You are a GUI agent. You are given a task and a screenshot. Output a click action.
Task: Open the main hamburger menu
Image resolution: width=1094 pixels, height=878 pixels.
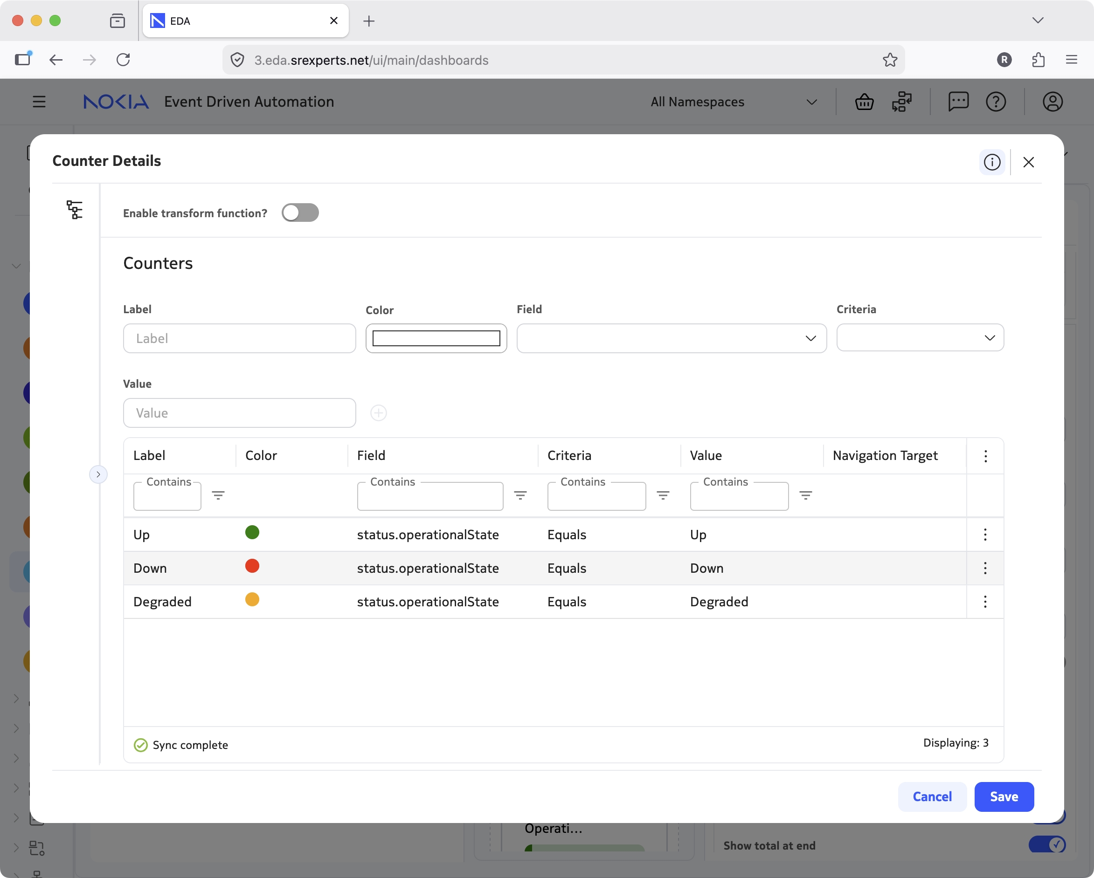coord(39,102)
